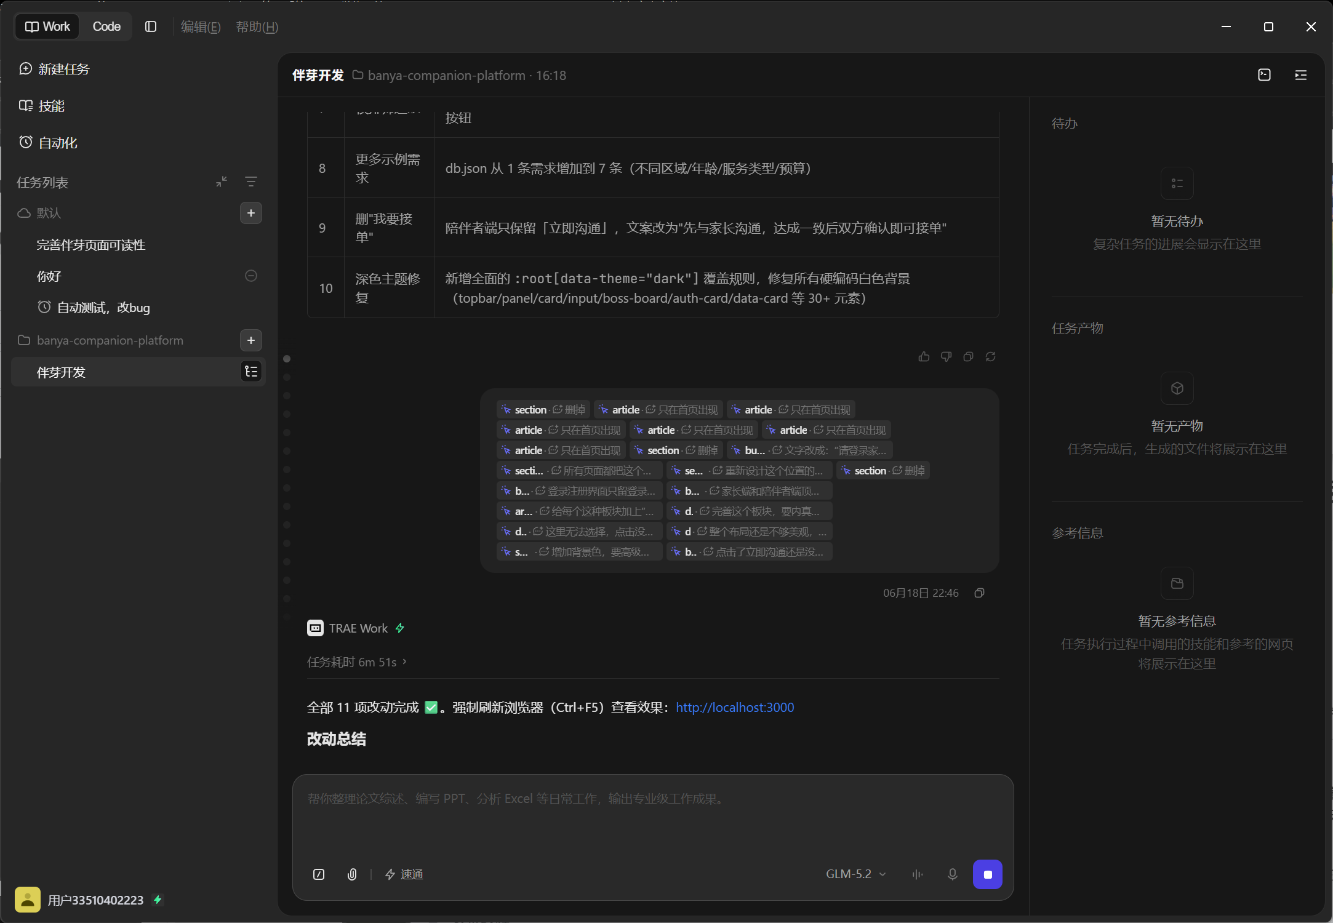The width and height of the screenshot is (1333, 923).
Task: Add a task under banya-companion-platform folder
Action: pos(251,340)
